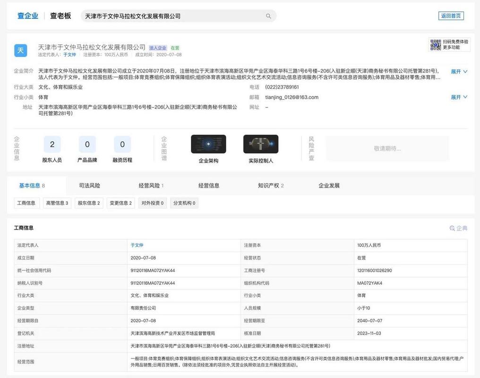Click 查企业 in top navigation

(27, 16)
